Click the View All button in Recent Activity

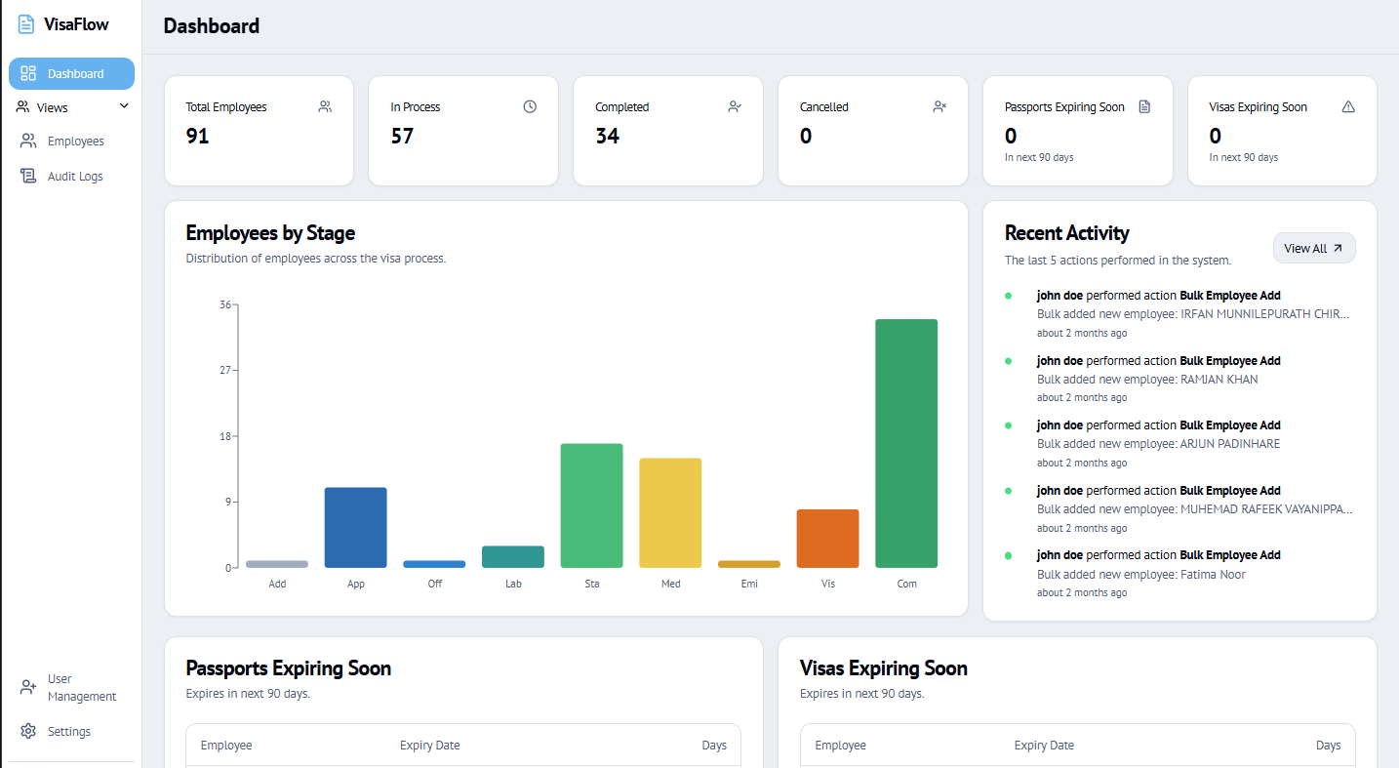point(1314,248)
